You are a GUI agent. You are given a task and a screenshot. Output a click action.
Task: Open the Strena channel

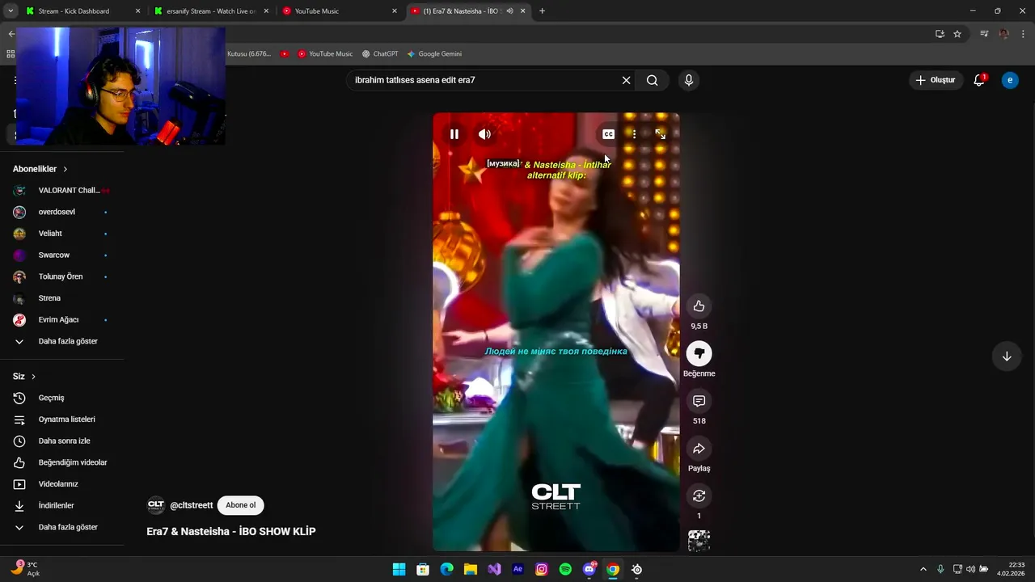tap(61, 298)
